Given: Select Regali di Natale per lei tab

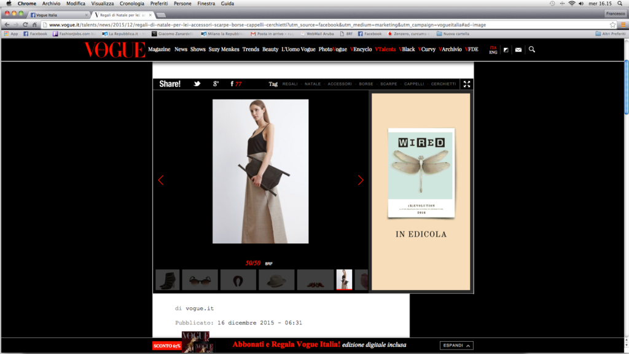Looking at the screenshot, I should pos(123,15).
